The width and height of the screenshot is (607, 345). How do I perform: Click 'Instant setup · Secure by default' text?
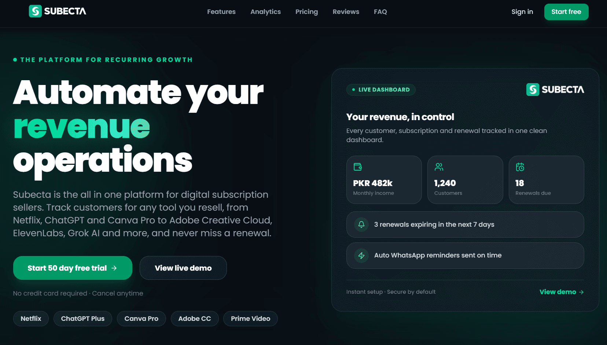(391, 292)
